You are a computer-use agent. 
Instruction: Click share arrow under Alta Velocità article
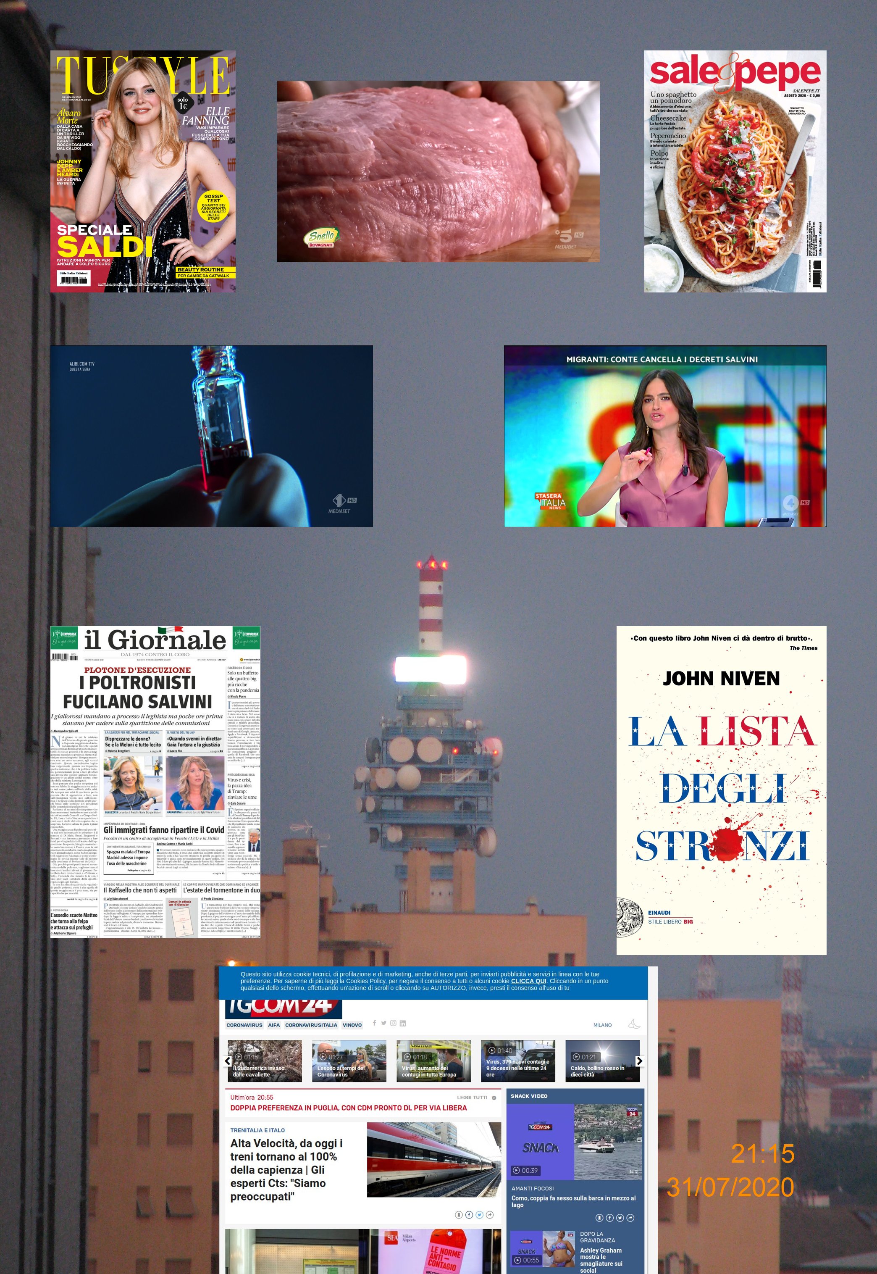[490, 1215]
